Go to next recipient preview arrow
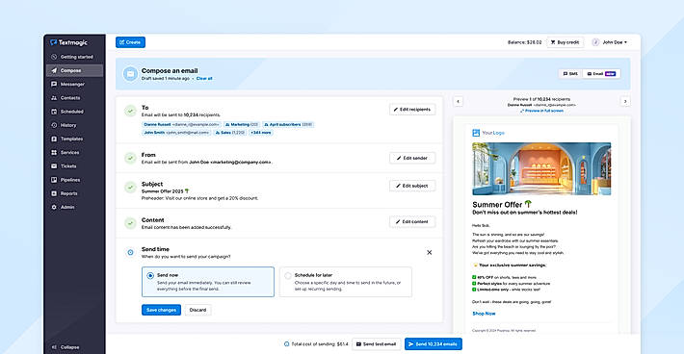The width and height of the screenshot is (684, 354). point(625,101)
